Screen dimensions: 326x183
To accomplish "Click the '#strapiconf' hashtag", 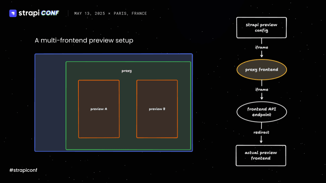I will [x=23, y=170].
